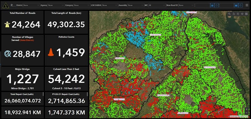Open the map layers panel
This screenshot has height=119, width=251.
(x=242, y=14)
